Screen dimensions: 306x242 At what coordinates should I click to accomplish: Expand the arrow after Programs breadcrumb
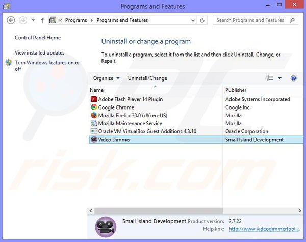(92, 20)
